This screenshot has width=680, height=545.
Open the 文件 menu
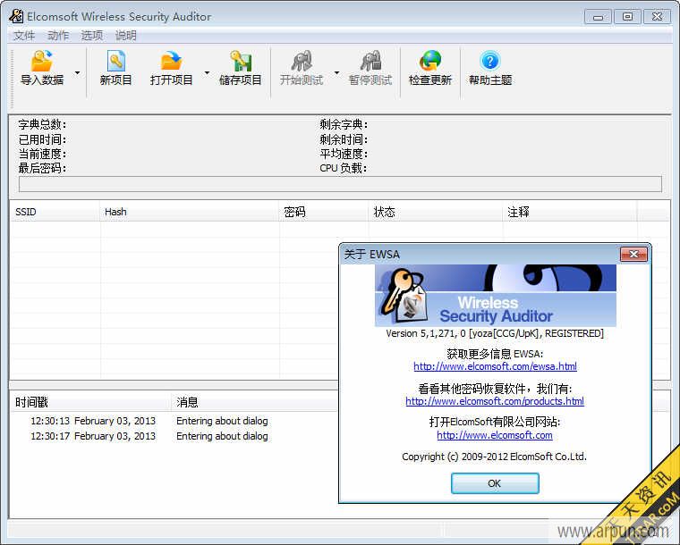tap(24, 36)
